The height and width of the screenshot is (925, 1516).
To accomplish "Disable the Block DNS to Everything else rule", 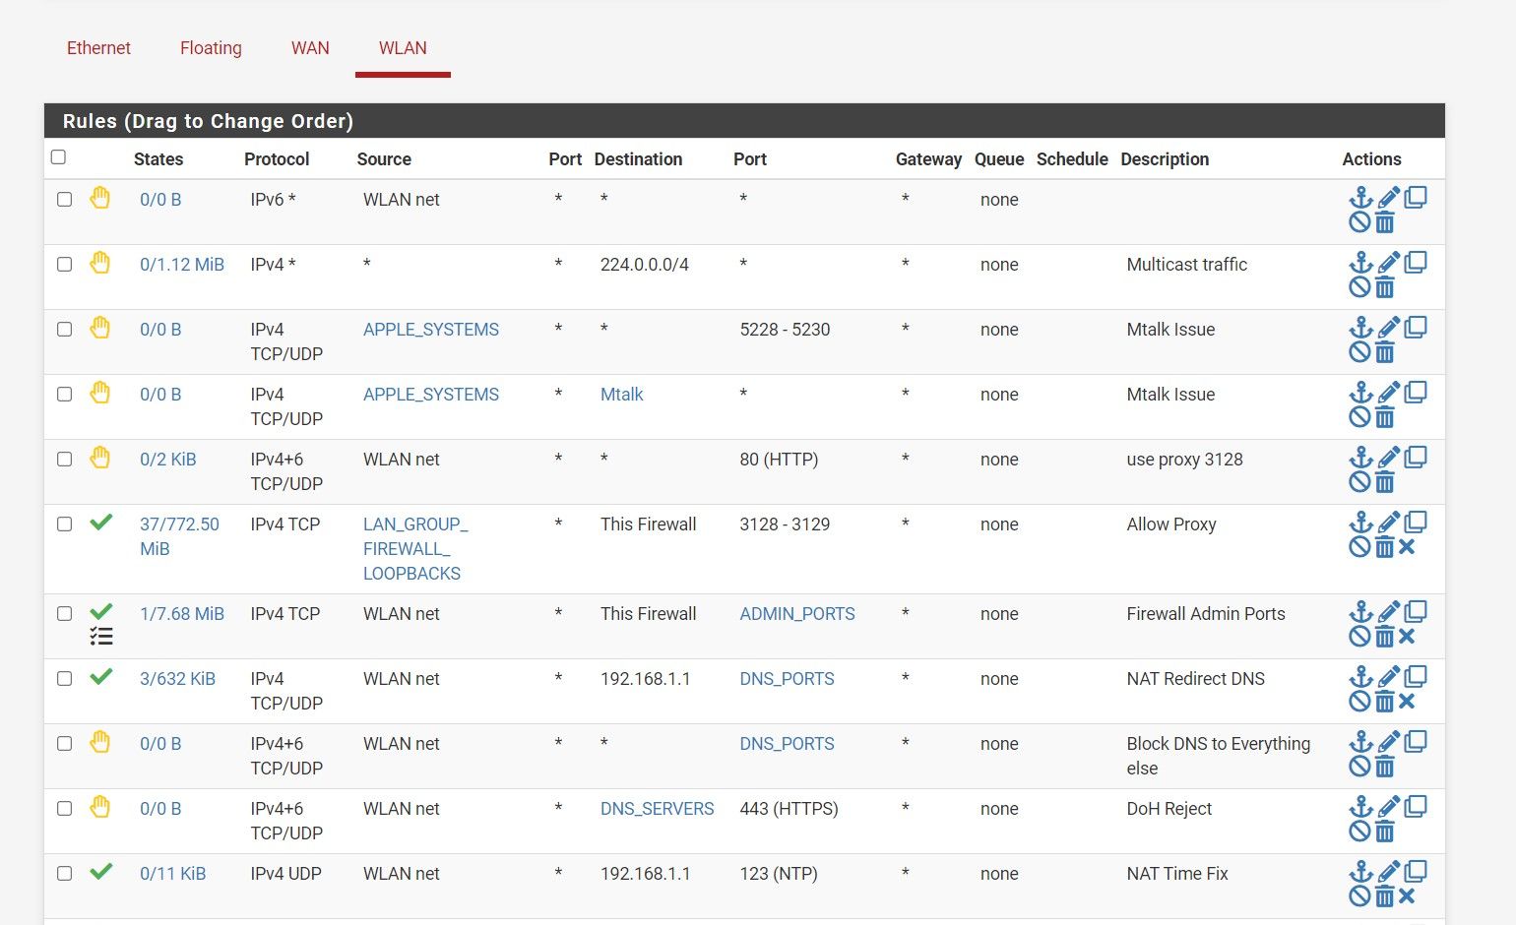I will click(1359, 767).
